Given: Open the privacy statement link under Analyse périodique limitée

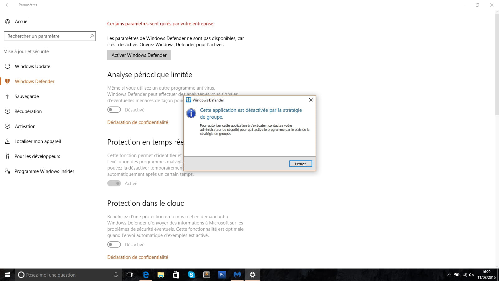Looking at the screenshot, I should (138, 122).
